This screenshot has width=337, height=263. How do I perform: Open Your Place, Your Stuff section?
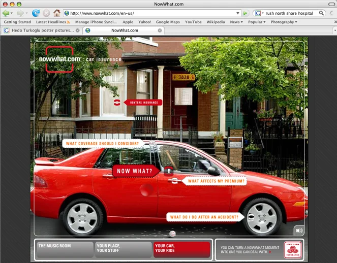tap(124, 250)
